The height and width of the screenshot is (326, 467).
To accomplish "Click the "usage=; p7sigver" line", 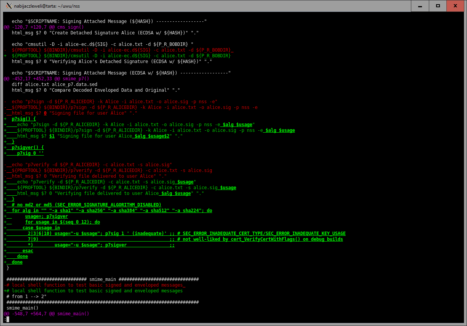I will coord(47,216).
